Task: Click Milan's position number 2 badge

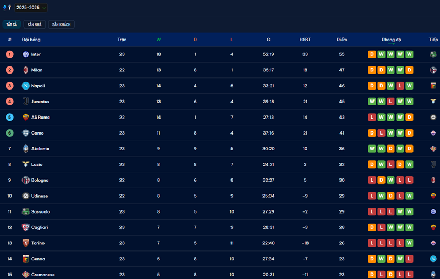Action: point(9,70)
